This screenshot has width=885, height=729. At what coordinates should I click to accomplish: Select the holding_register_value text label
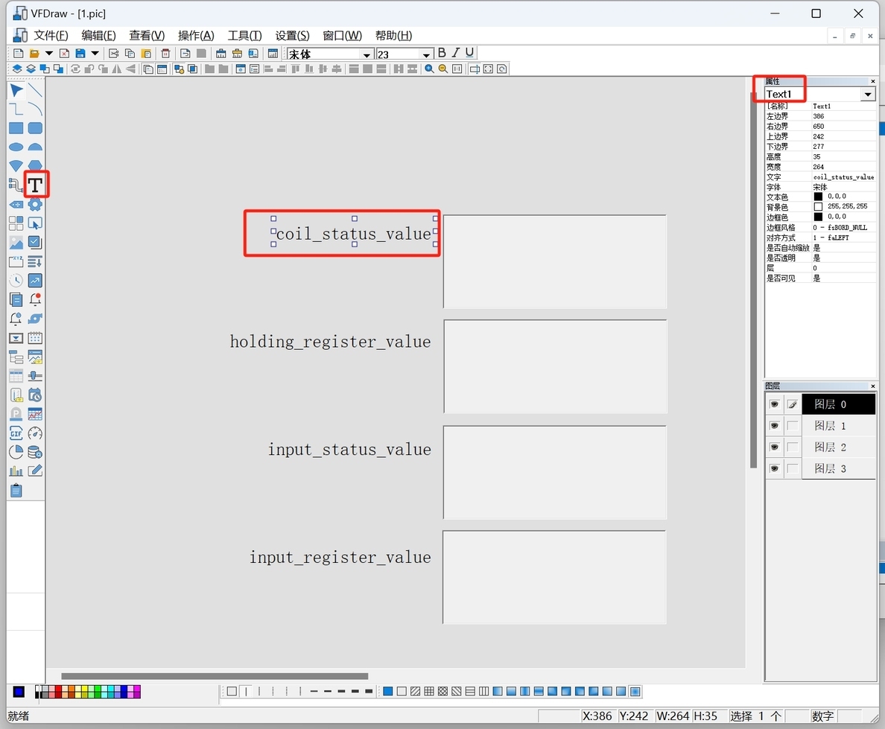pos(330,341)
